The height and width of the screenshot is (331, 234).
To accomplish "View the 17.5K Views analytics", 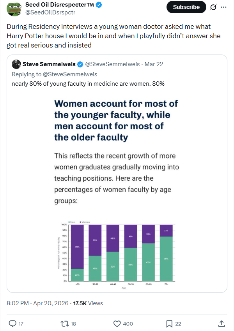I will [88, 303].
